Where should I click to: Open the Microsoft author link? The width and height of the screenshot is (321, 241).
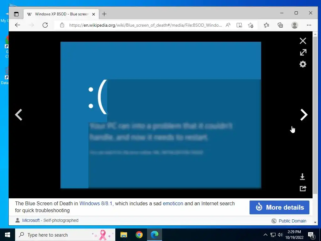click(x=31, y=220)
